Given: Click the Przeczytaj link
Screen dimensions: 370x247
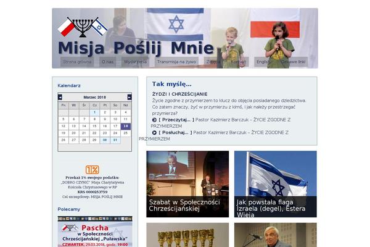Looking at the screenshot, I should tap(176, 120).
